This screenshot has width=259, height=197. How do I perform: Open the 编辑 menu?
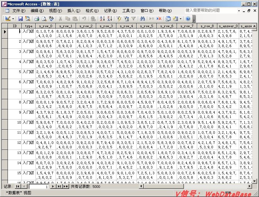pyautogui.click(x=37, y=11)
